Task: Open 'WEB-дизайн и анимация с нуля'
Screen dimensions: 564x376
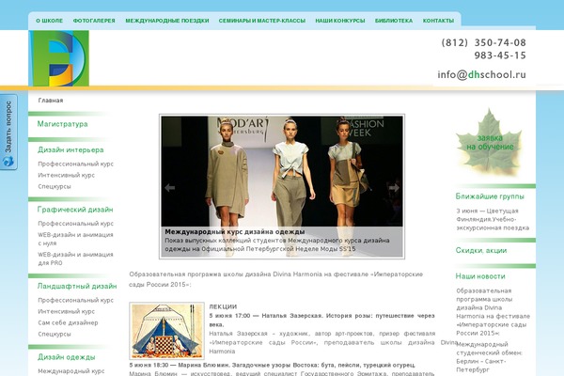Action: (75, 239)
